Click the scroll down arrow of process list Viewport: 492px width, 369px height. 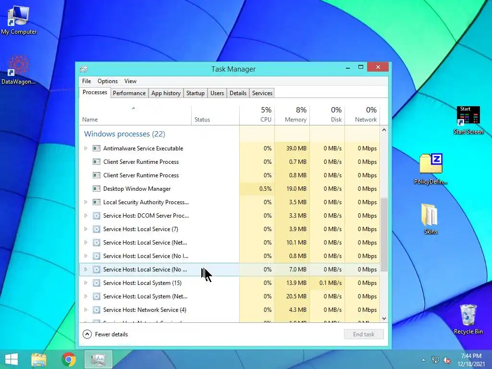pos(384,319)
